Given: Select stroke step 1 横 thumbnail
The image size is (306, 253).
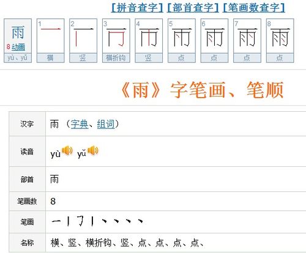Looking at the screenshot, I should (51, 40).
